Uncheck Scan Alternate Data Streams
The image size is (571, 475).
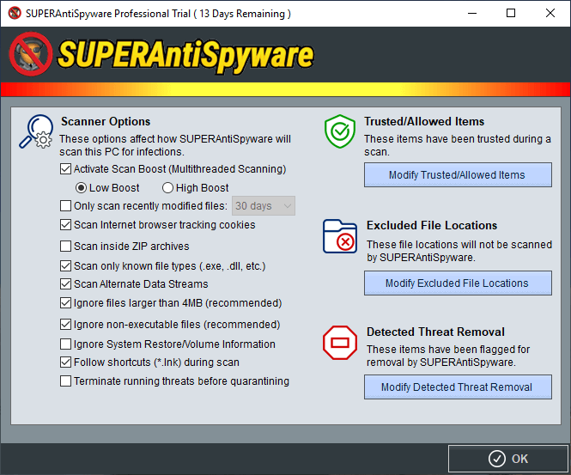[x=65, y=283]
